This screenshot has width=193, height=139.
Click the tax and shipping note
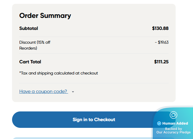pyautogui.click(x=59, y=73)
